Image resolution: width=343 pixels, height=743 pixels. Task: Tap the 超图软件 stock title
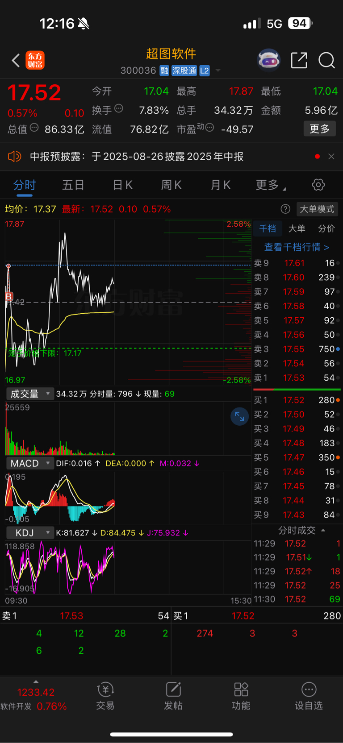tap(171, 54)
